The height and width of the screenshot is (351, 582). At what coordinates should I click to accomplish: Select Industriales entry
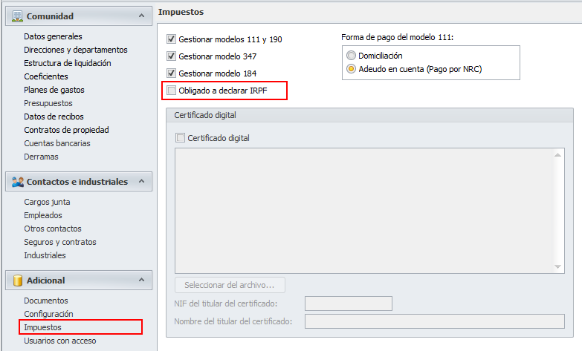click(45, 255)
